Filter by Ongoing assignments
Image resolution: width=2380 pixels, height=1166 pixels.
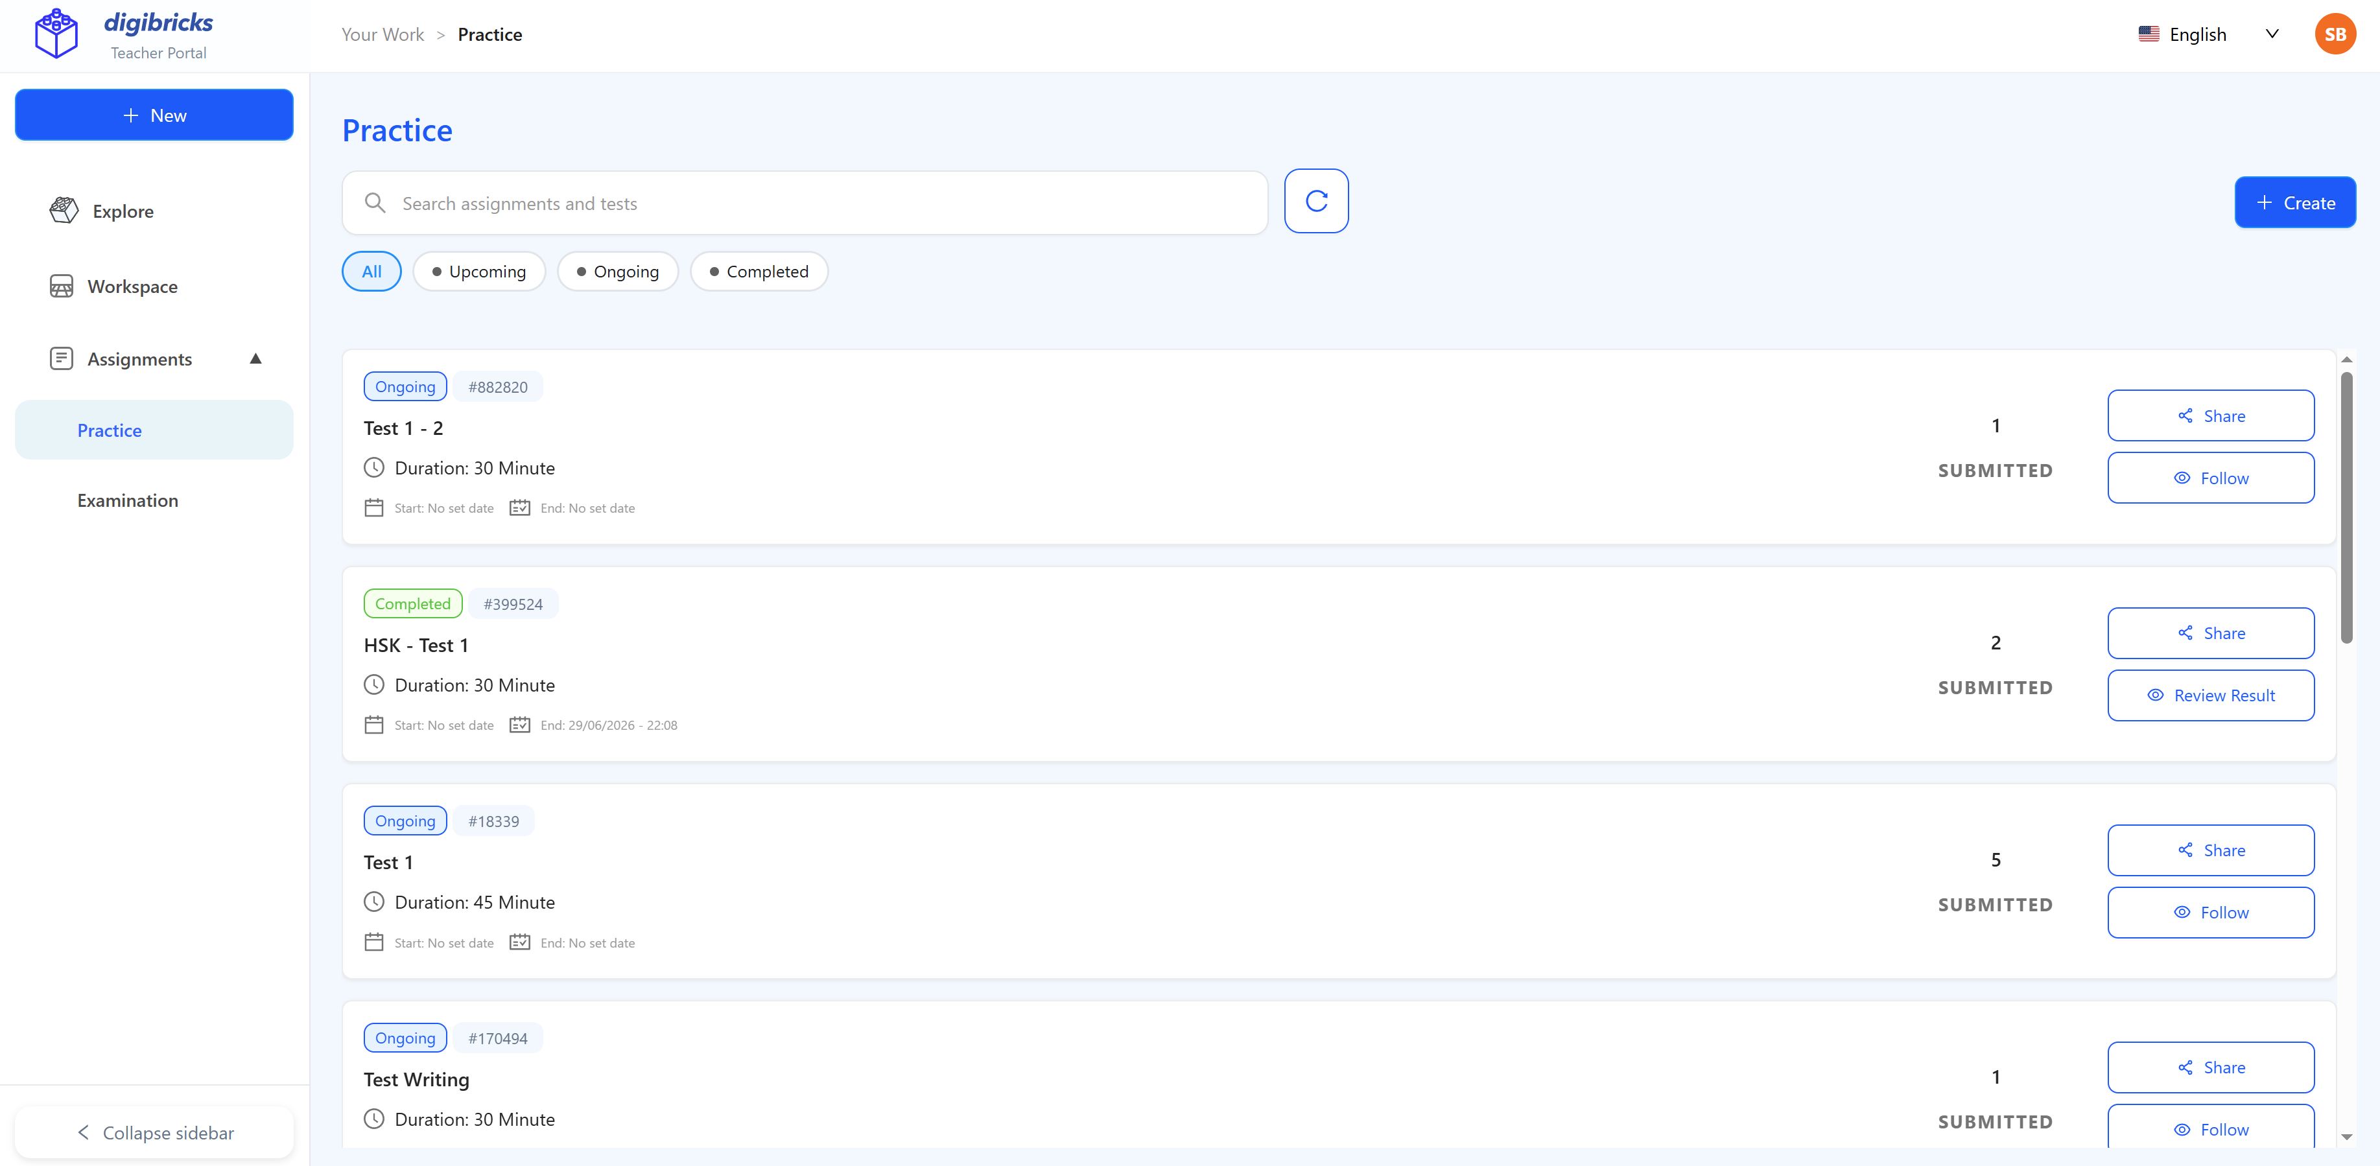click(617, 272)
